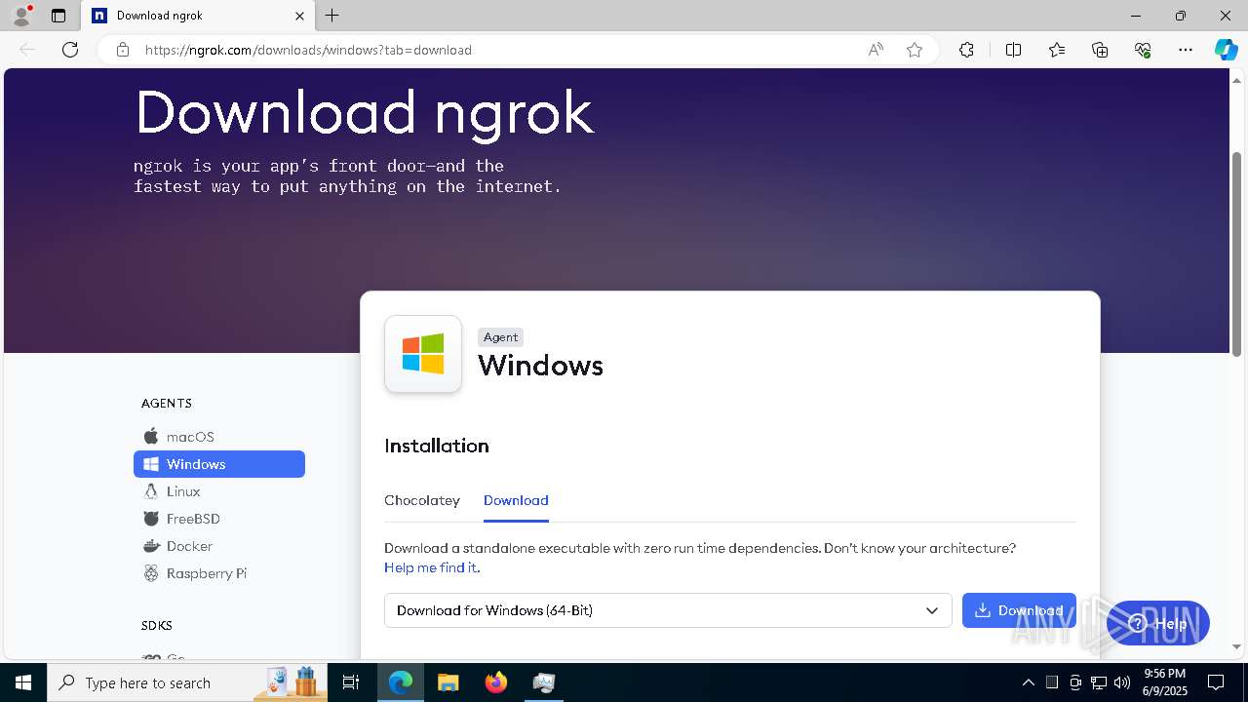The image size is (1248, 702).
Task: Click the AGENTS sidebar heading
Action: click(167, 403)
